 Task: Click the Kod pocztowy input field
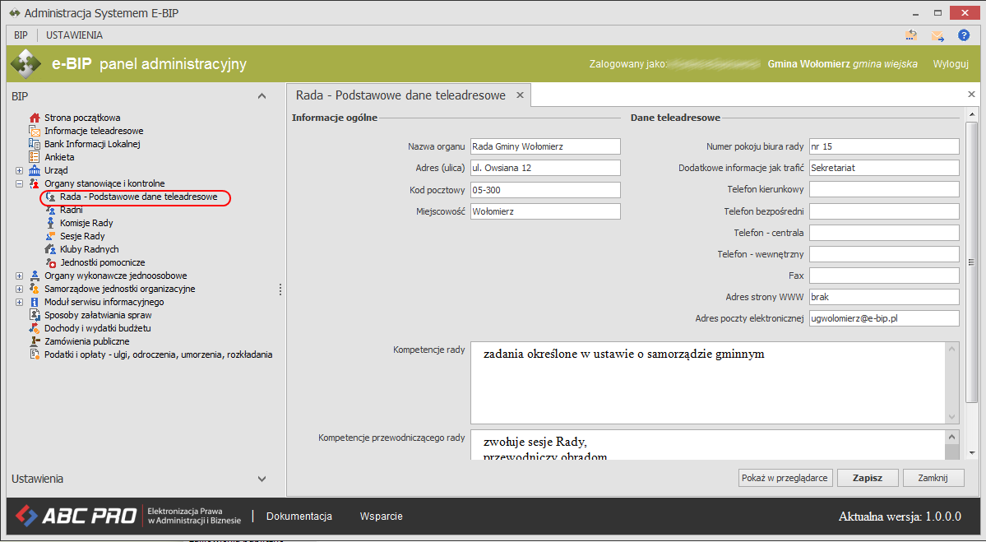click(x=545, y=190)
